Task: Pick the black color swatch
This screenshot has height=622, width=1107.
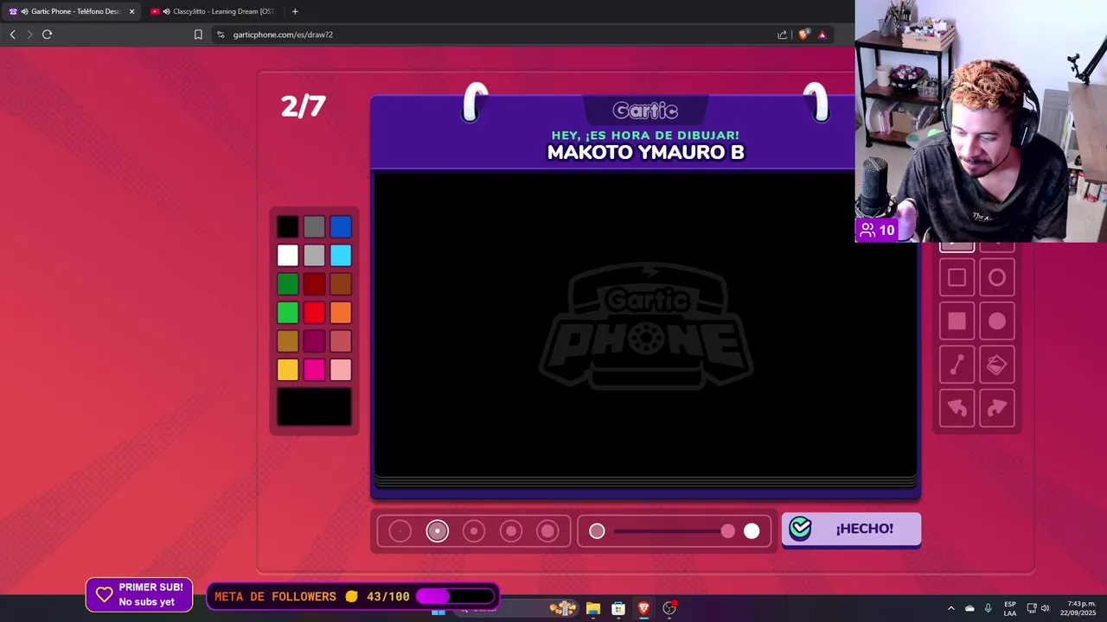Action: click(288, 227)
